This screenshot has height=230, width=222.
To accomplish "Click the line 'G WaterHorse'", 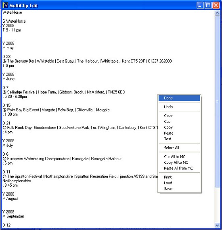I will pos(14,21).
